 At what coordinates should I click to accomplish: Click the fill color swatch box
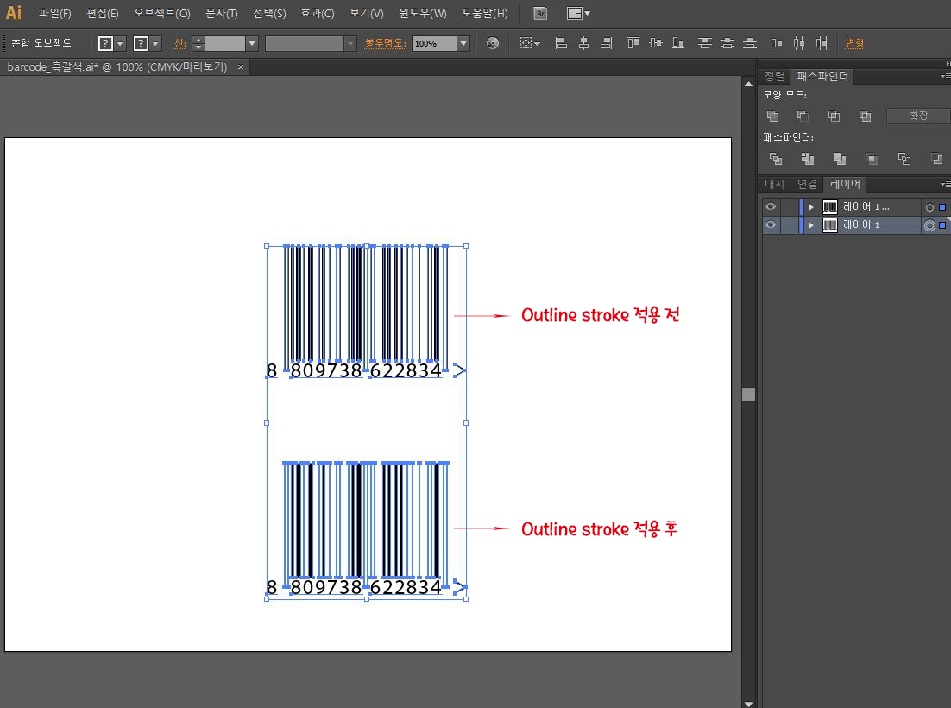tap(105, 44)
